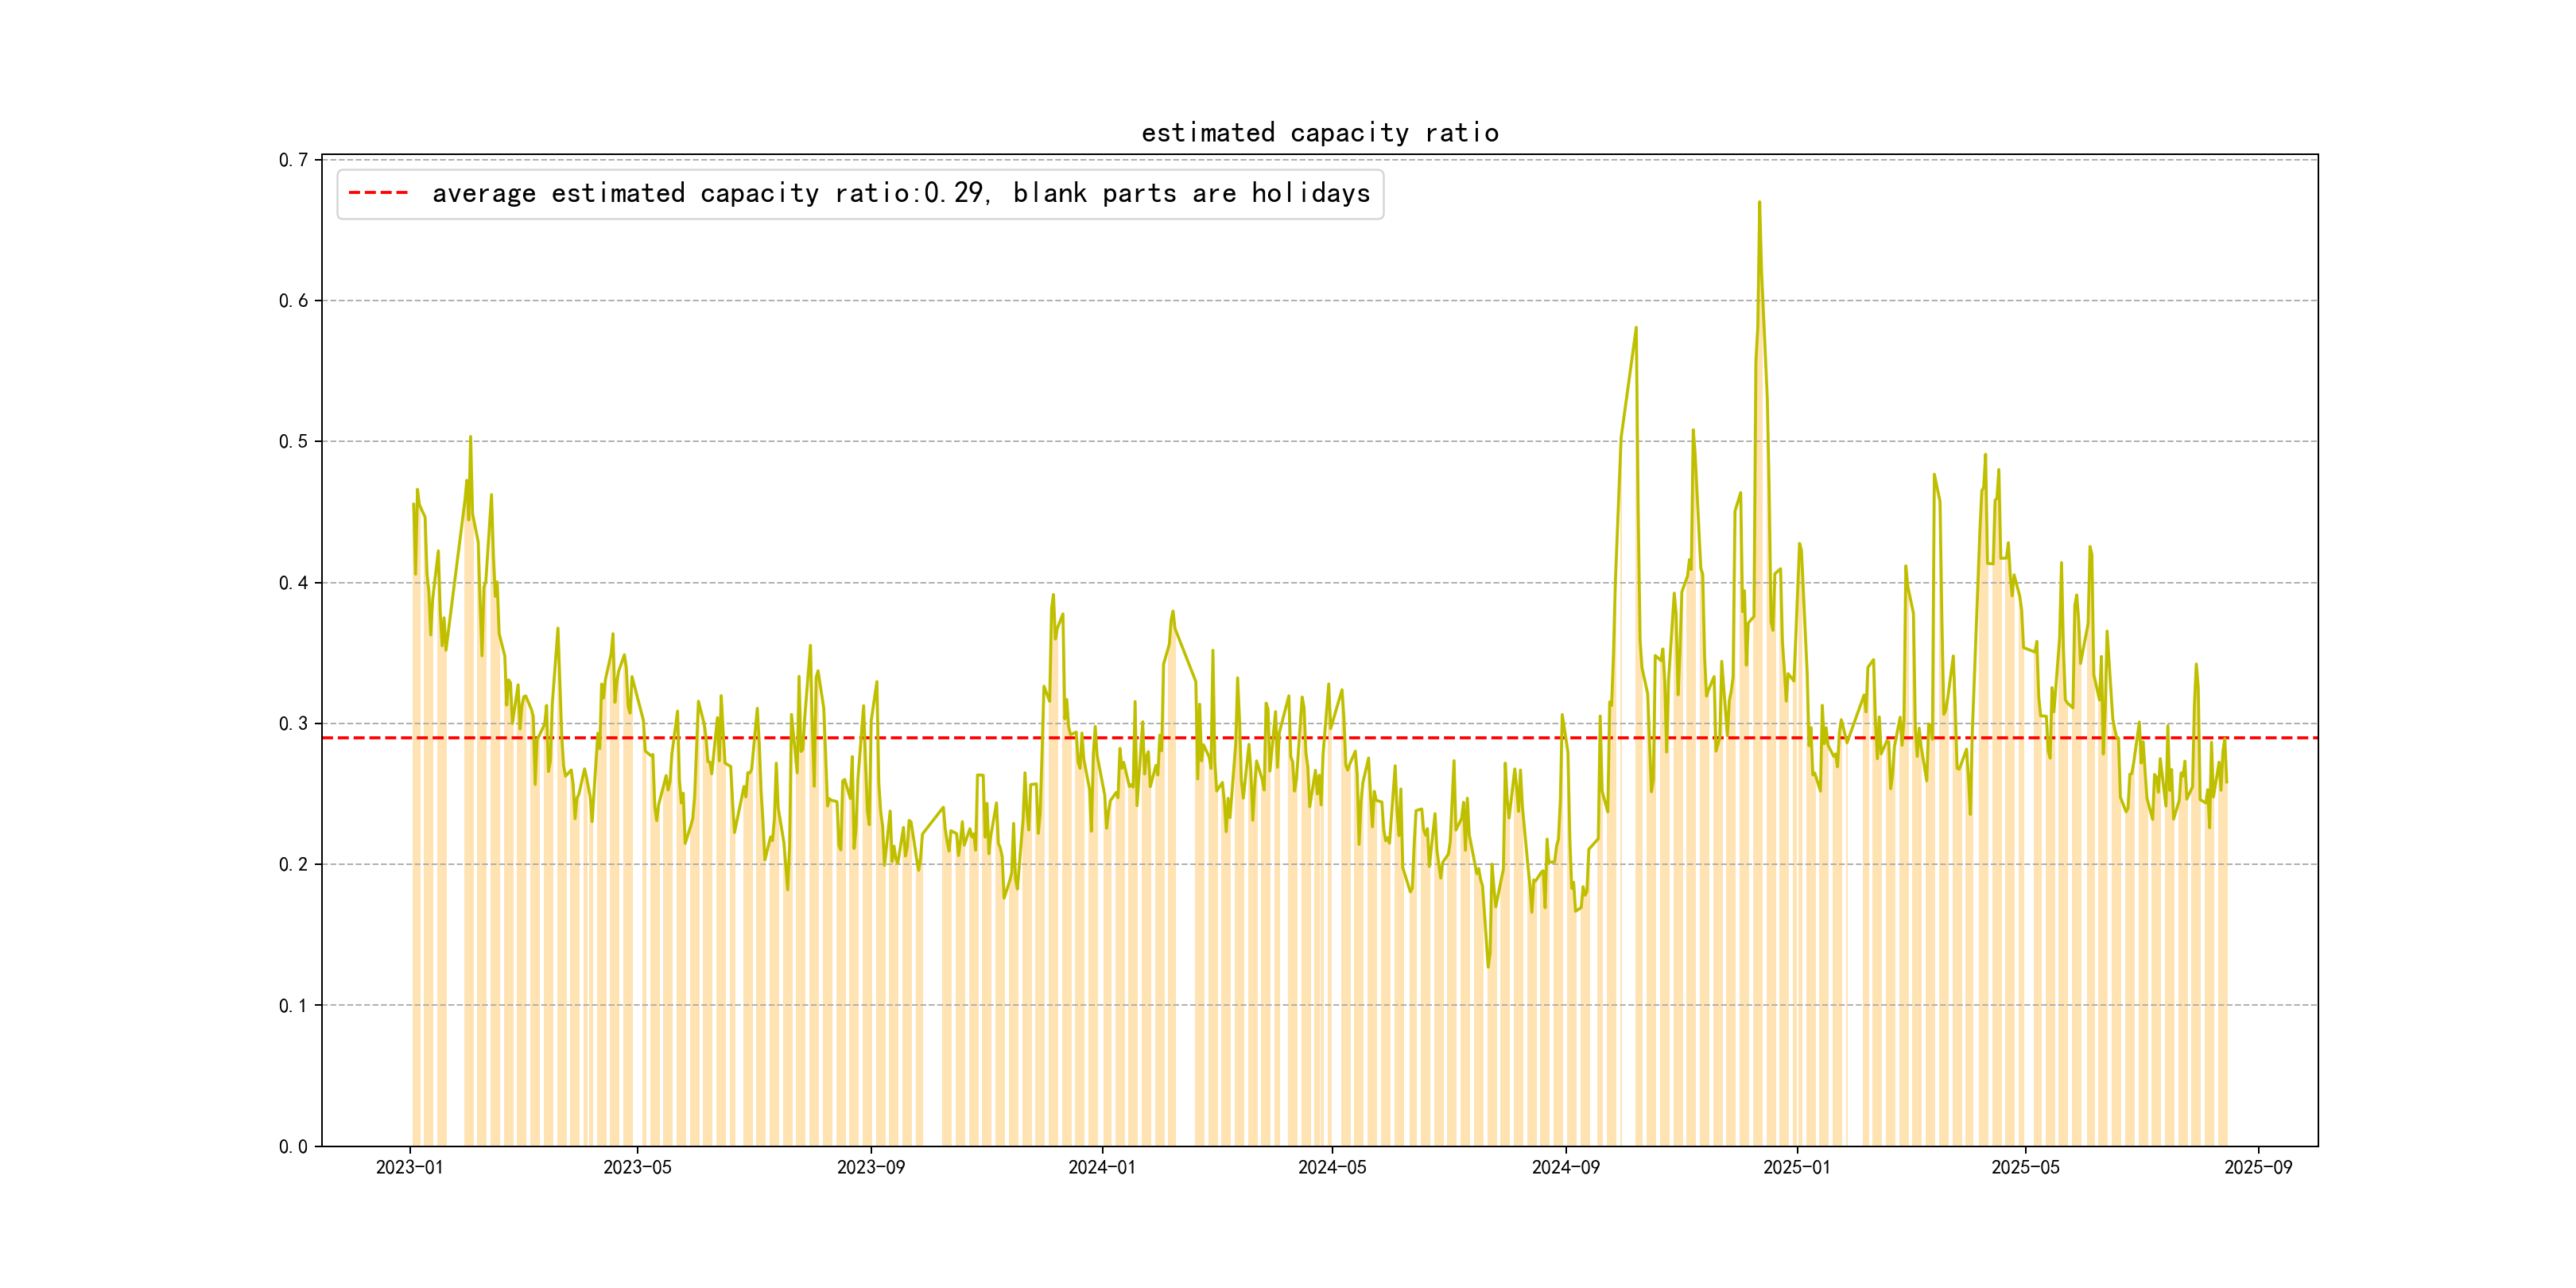Screen dimensions: 2576x1288
Task: Click the 2025-09 x-axis date label
Action: 2258,1168
